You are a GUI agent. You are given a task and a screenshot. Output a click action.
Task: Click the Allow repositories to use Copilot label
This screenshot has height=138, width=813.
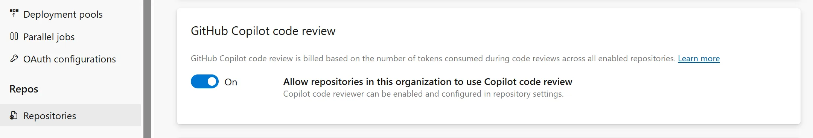pyautogui.click(x=428, y=82)
